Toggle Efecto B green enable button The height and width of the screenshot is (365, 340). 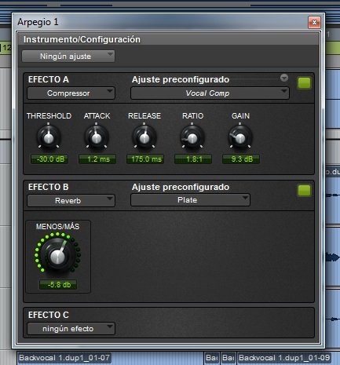point(305,191)
